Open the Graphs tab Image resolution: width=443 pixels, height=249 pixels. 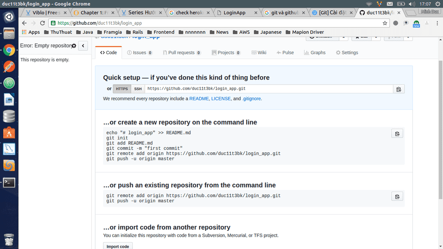pyautogui.click(x=315, y=53)
